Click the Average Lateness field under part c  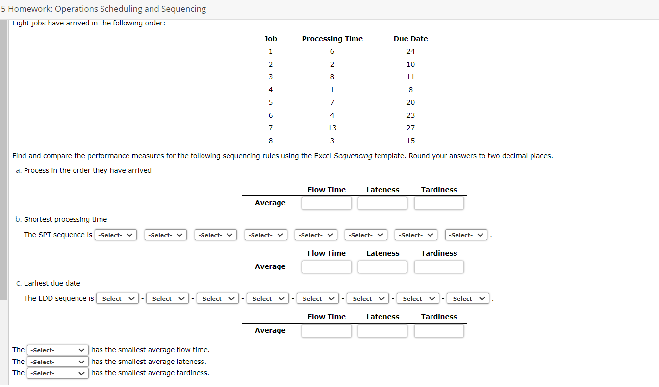(382, 331)
